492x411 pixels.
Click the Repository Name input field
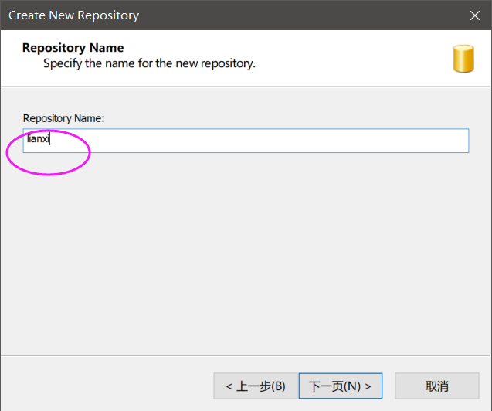click(246, 141)
